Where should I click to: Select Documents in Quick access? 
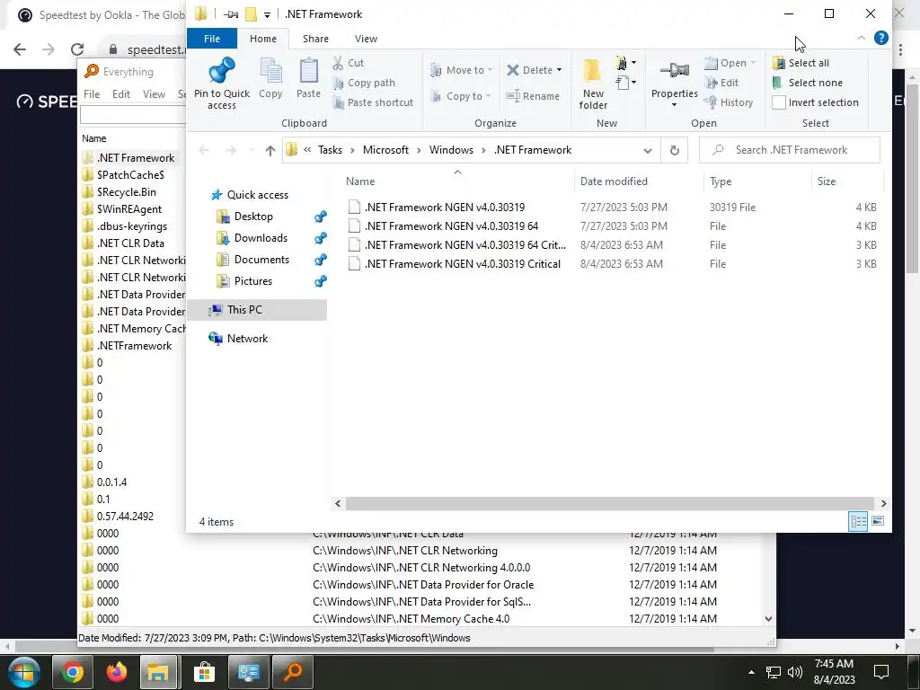(261, 260)
